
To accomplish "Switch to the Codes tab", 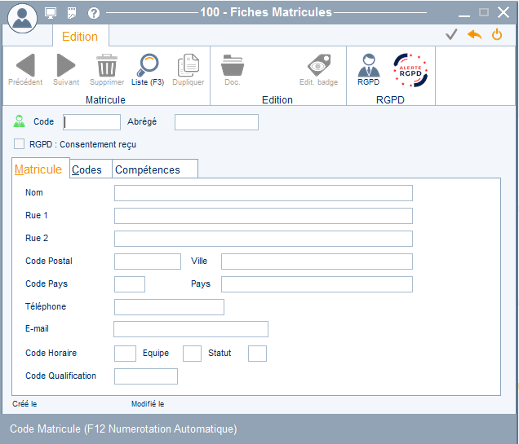I will coord(87,169).
